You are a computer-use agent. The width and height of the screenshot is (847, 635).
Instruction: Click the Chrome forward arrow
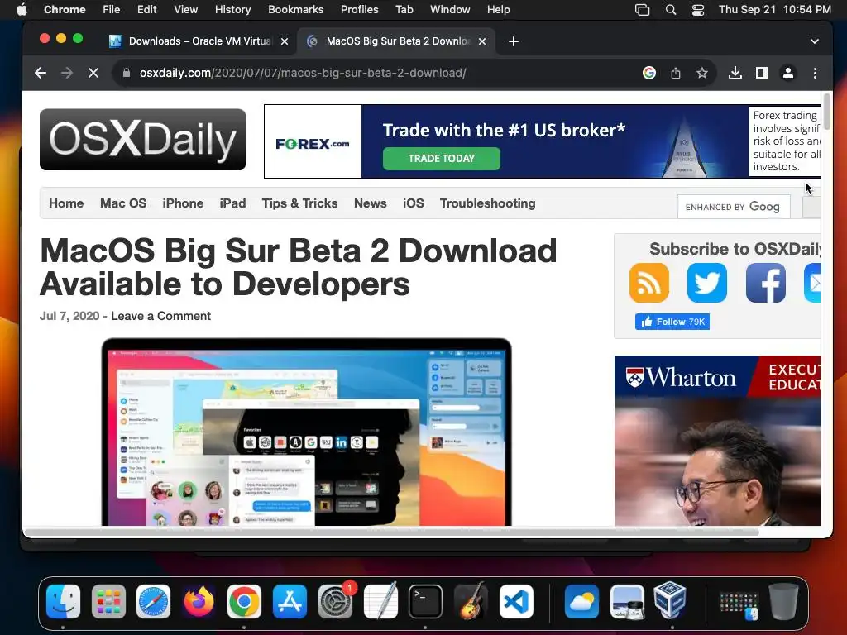[67, 73]
